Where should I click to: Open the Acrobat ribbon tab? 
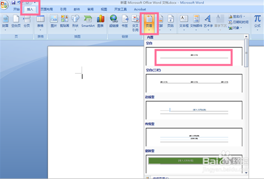pos(140,9)
